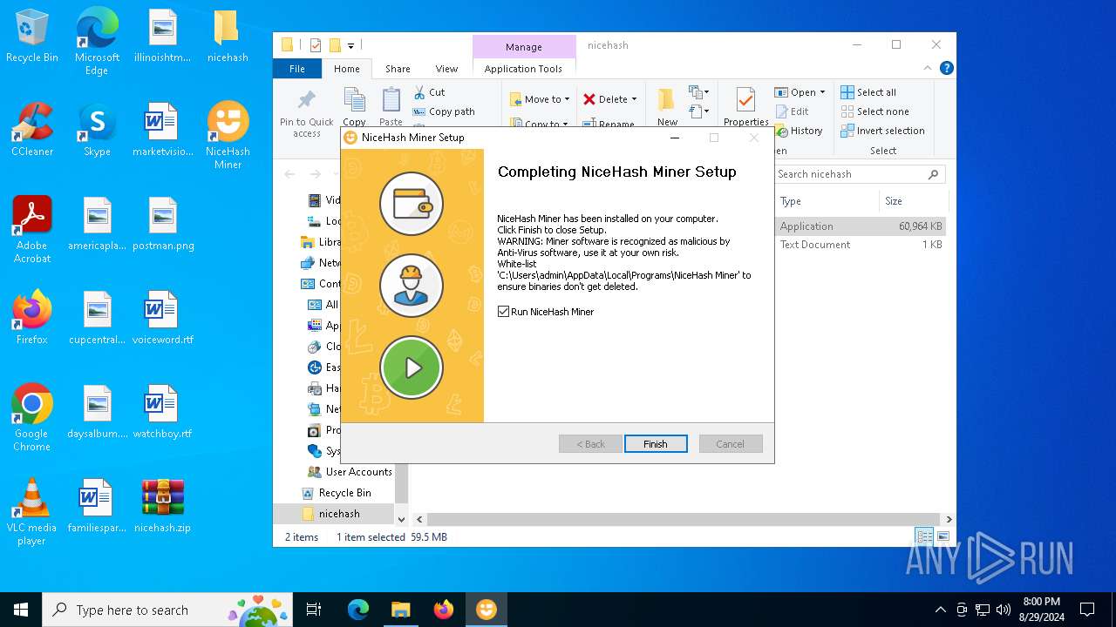
Task: Switch to the Share ribbon tab
Action: click(398, 69)
